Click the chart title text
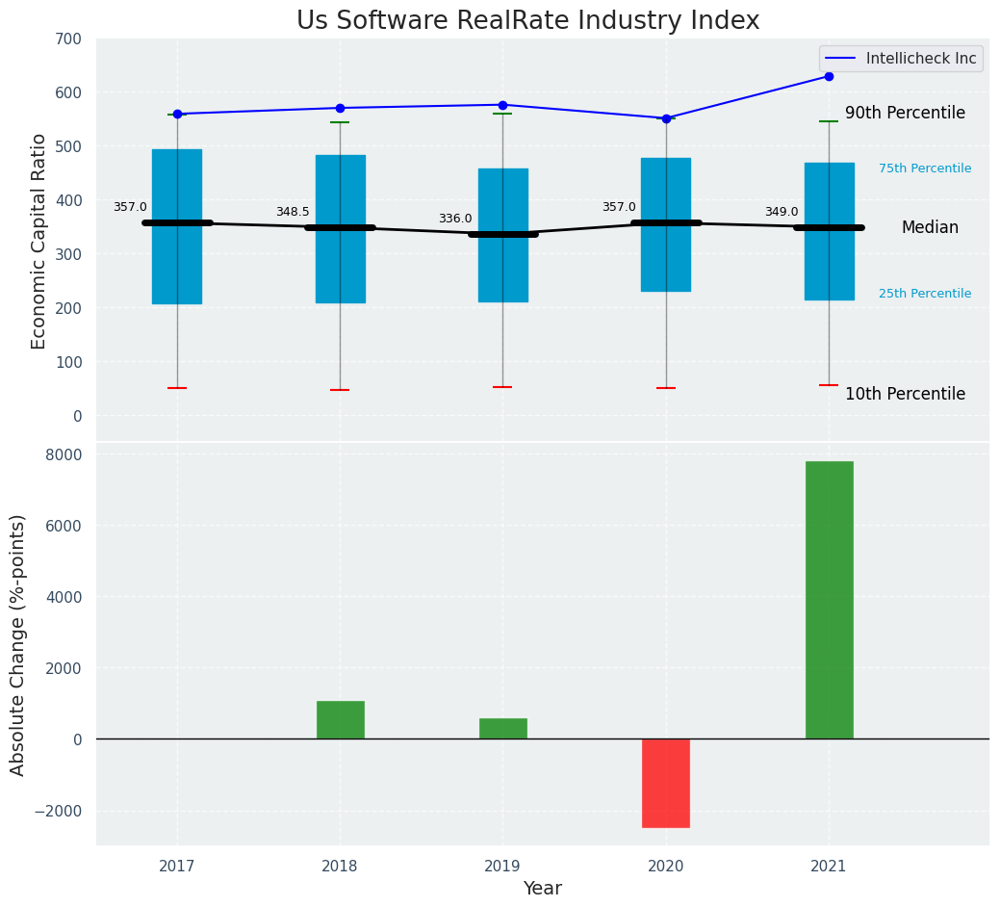Viewport: 1000px width, 907px height. click(x=527, y=20)
